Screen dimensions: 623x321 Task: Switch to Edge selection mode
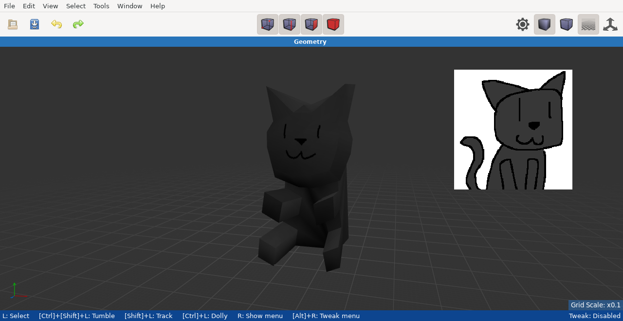tap(290, 24)
